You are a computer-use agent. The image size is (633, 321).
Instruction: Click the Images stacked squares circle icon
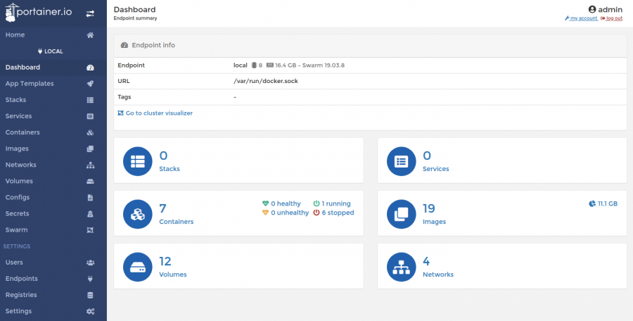coord(402,214)
